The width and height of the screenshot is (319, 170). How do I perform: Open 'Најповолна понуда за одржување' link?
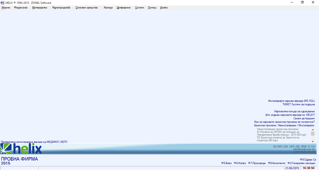coord(294,111)
